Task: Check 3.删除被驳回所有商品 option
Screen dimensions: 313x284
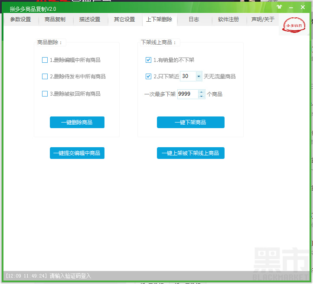Action: 45,94
